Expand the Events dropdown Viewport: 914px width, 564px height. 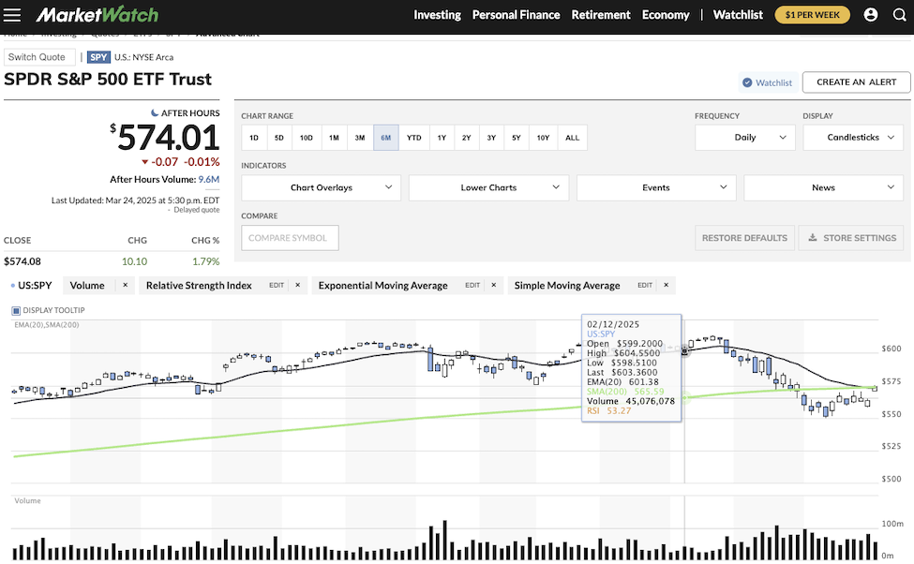click(656, 187)
